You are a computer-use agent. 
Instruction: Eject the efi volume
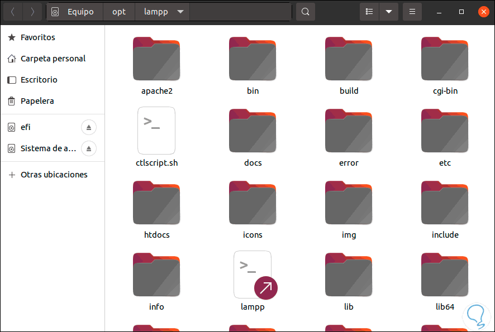[89, 127]
